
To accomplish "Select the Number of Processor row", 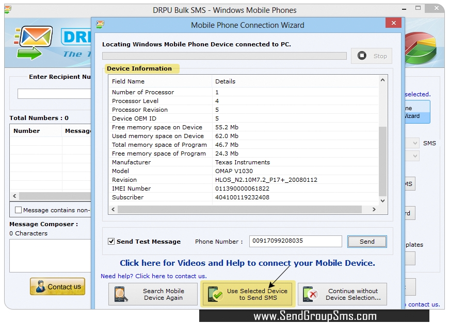I will click(244, 92).
